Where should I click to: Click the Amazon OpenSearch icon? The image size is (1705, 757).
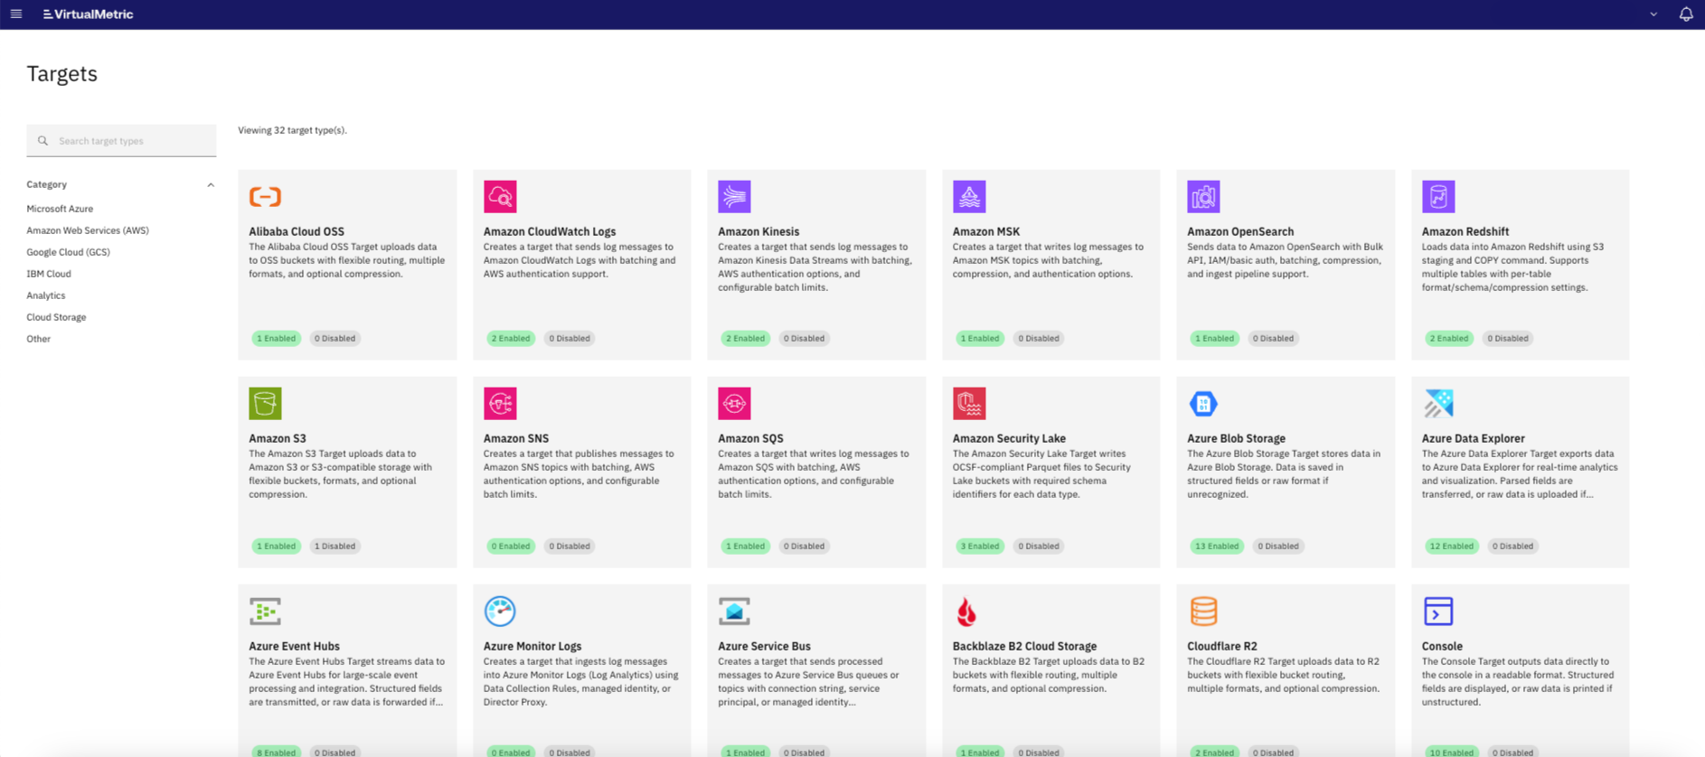[x=1203, y=196]
